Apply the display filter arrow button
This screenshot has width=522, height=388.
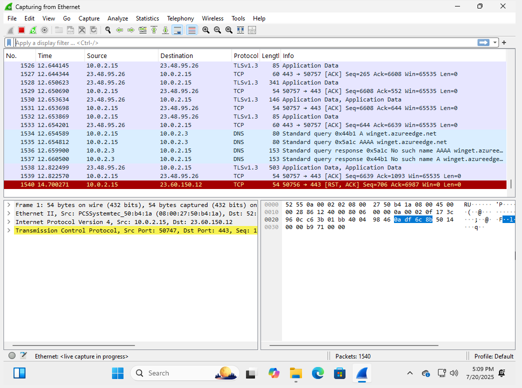[483, 42]
